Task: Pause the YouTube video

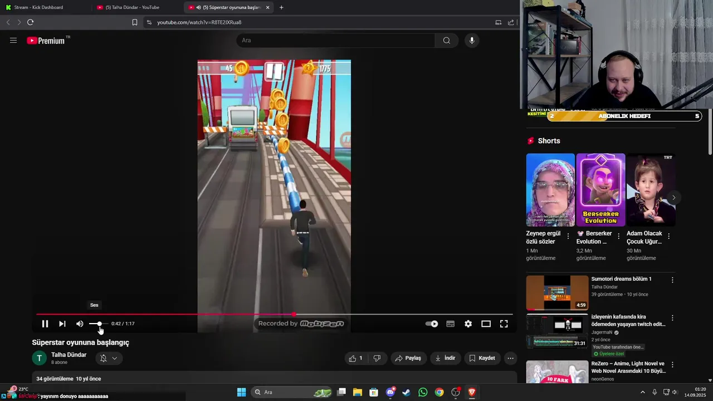Action: [x=45, y=324]
